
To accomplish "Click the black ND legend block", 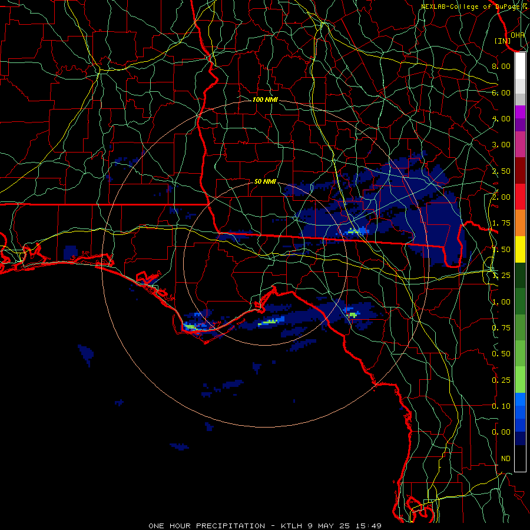I will 520,458.
